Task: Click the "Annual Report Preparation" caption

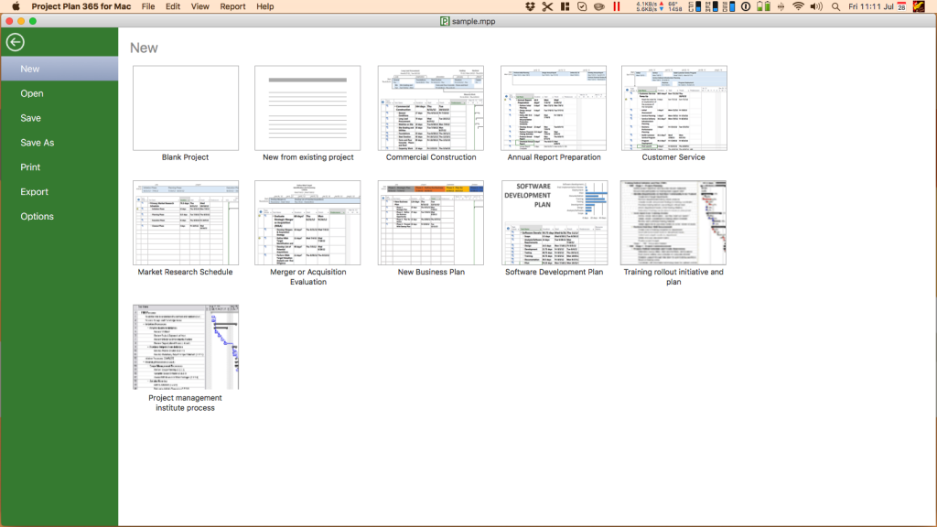Action: pyautogui.click(x=554, y=157)
